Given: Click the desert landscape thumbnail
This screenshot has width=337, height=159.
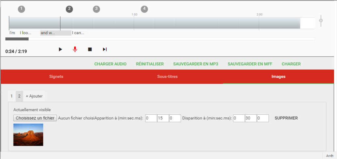Looking at the screenshot, I should (28, 135).
